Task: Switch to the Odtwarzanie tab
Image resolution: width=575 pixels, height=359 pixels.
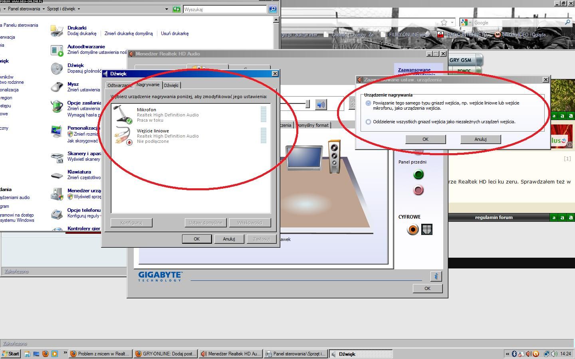Action: coord(119,85)
